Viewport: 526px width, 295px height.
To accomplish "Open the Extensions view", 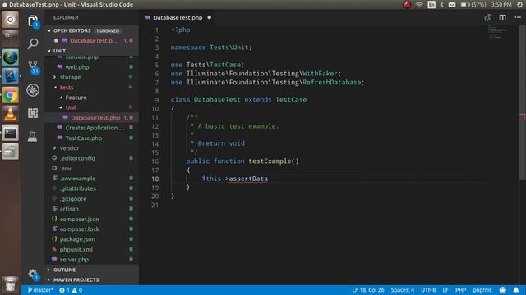I will (33, 113).
